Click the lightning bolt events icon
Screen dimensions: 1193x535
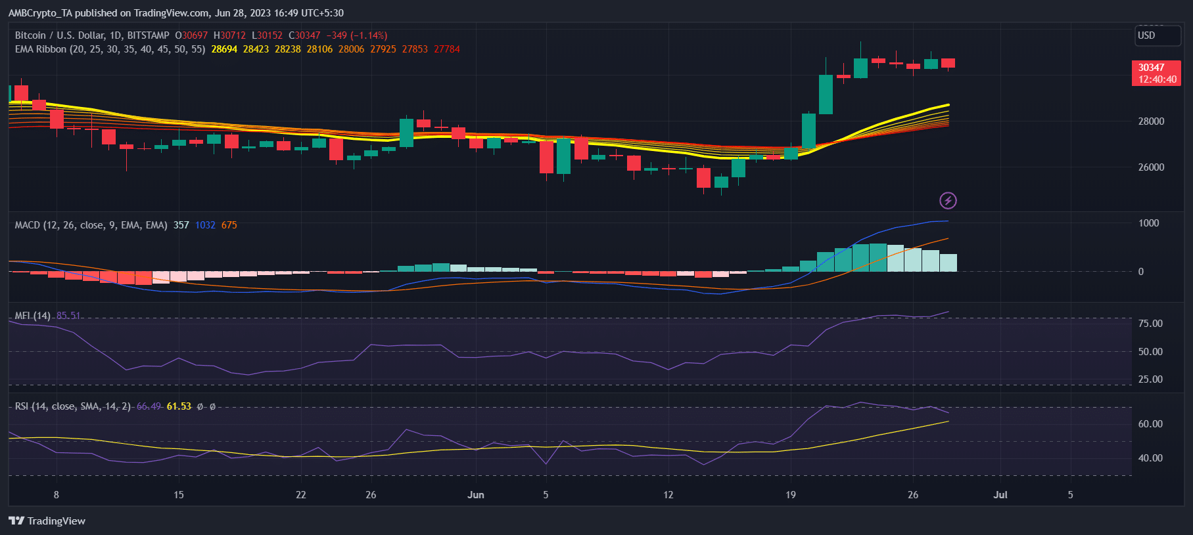tap(948, 200)
